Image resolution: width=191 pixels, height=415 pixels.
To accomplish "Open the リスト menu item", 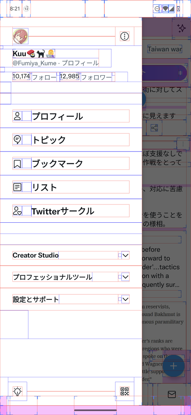I will pos(71,187).
